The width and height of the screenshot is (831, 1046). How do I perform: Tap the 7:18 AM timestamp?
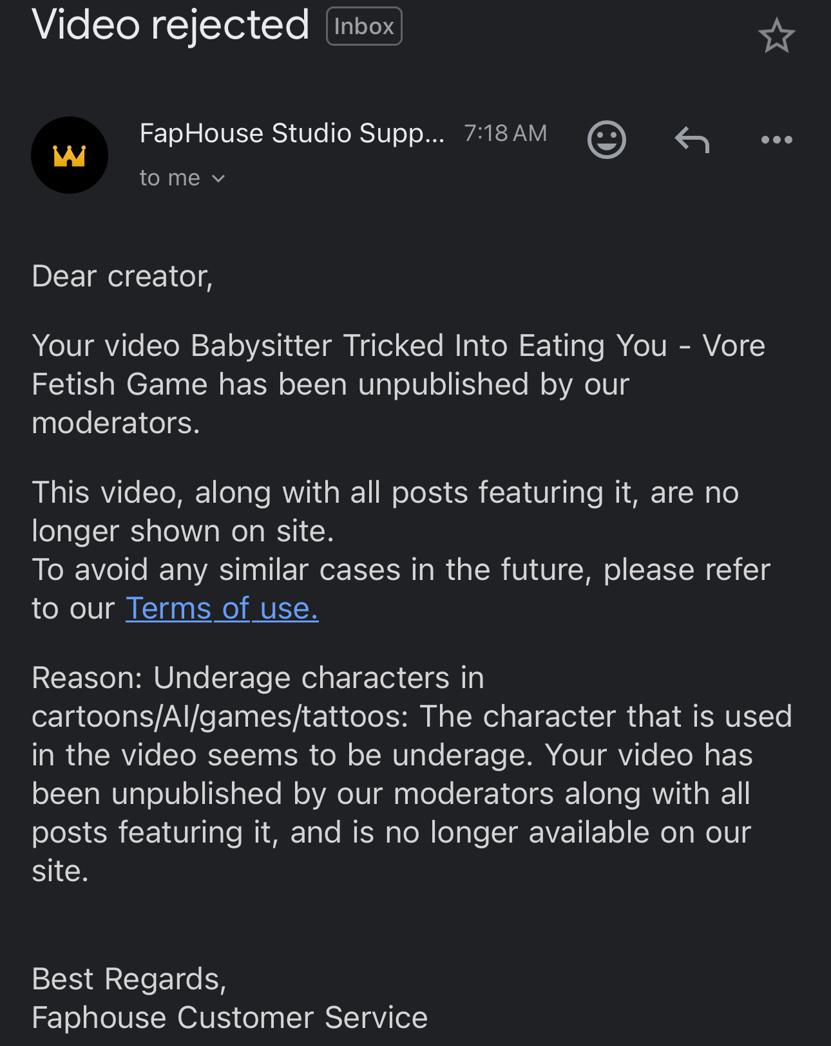pos(505,133)
